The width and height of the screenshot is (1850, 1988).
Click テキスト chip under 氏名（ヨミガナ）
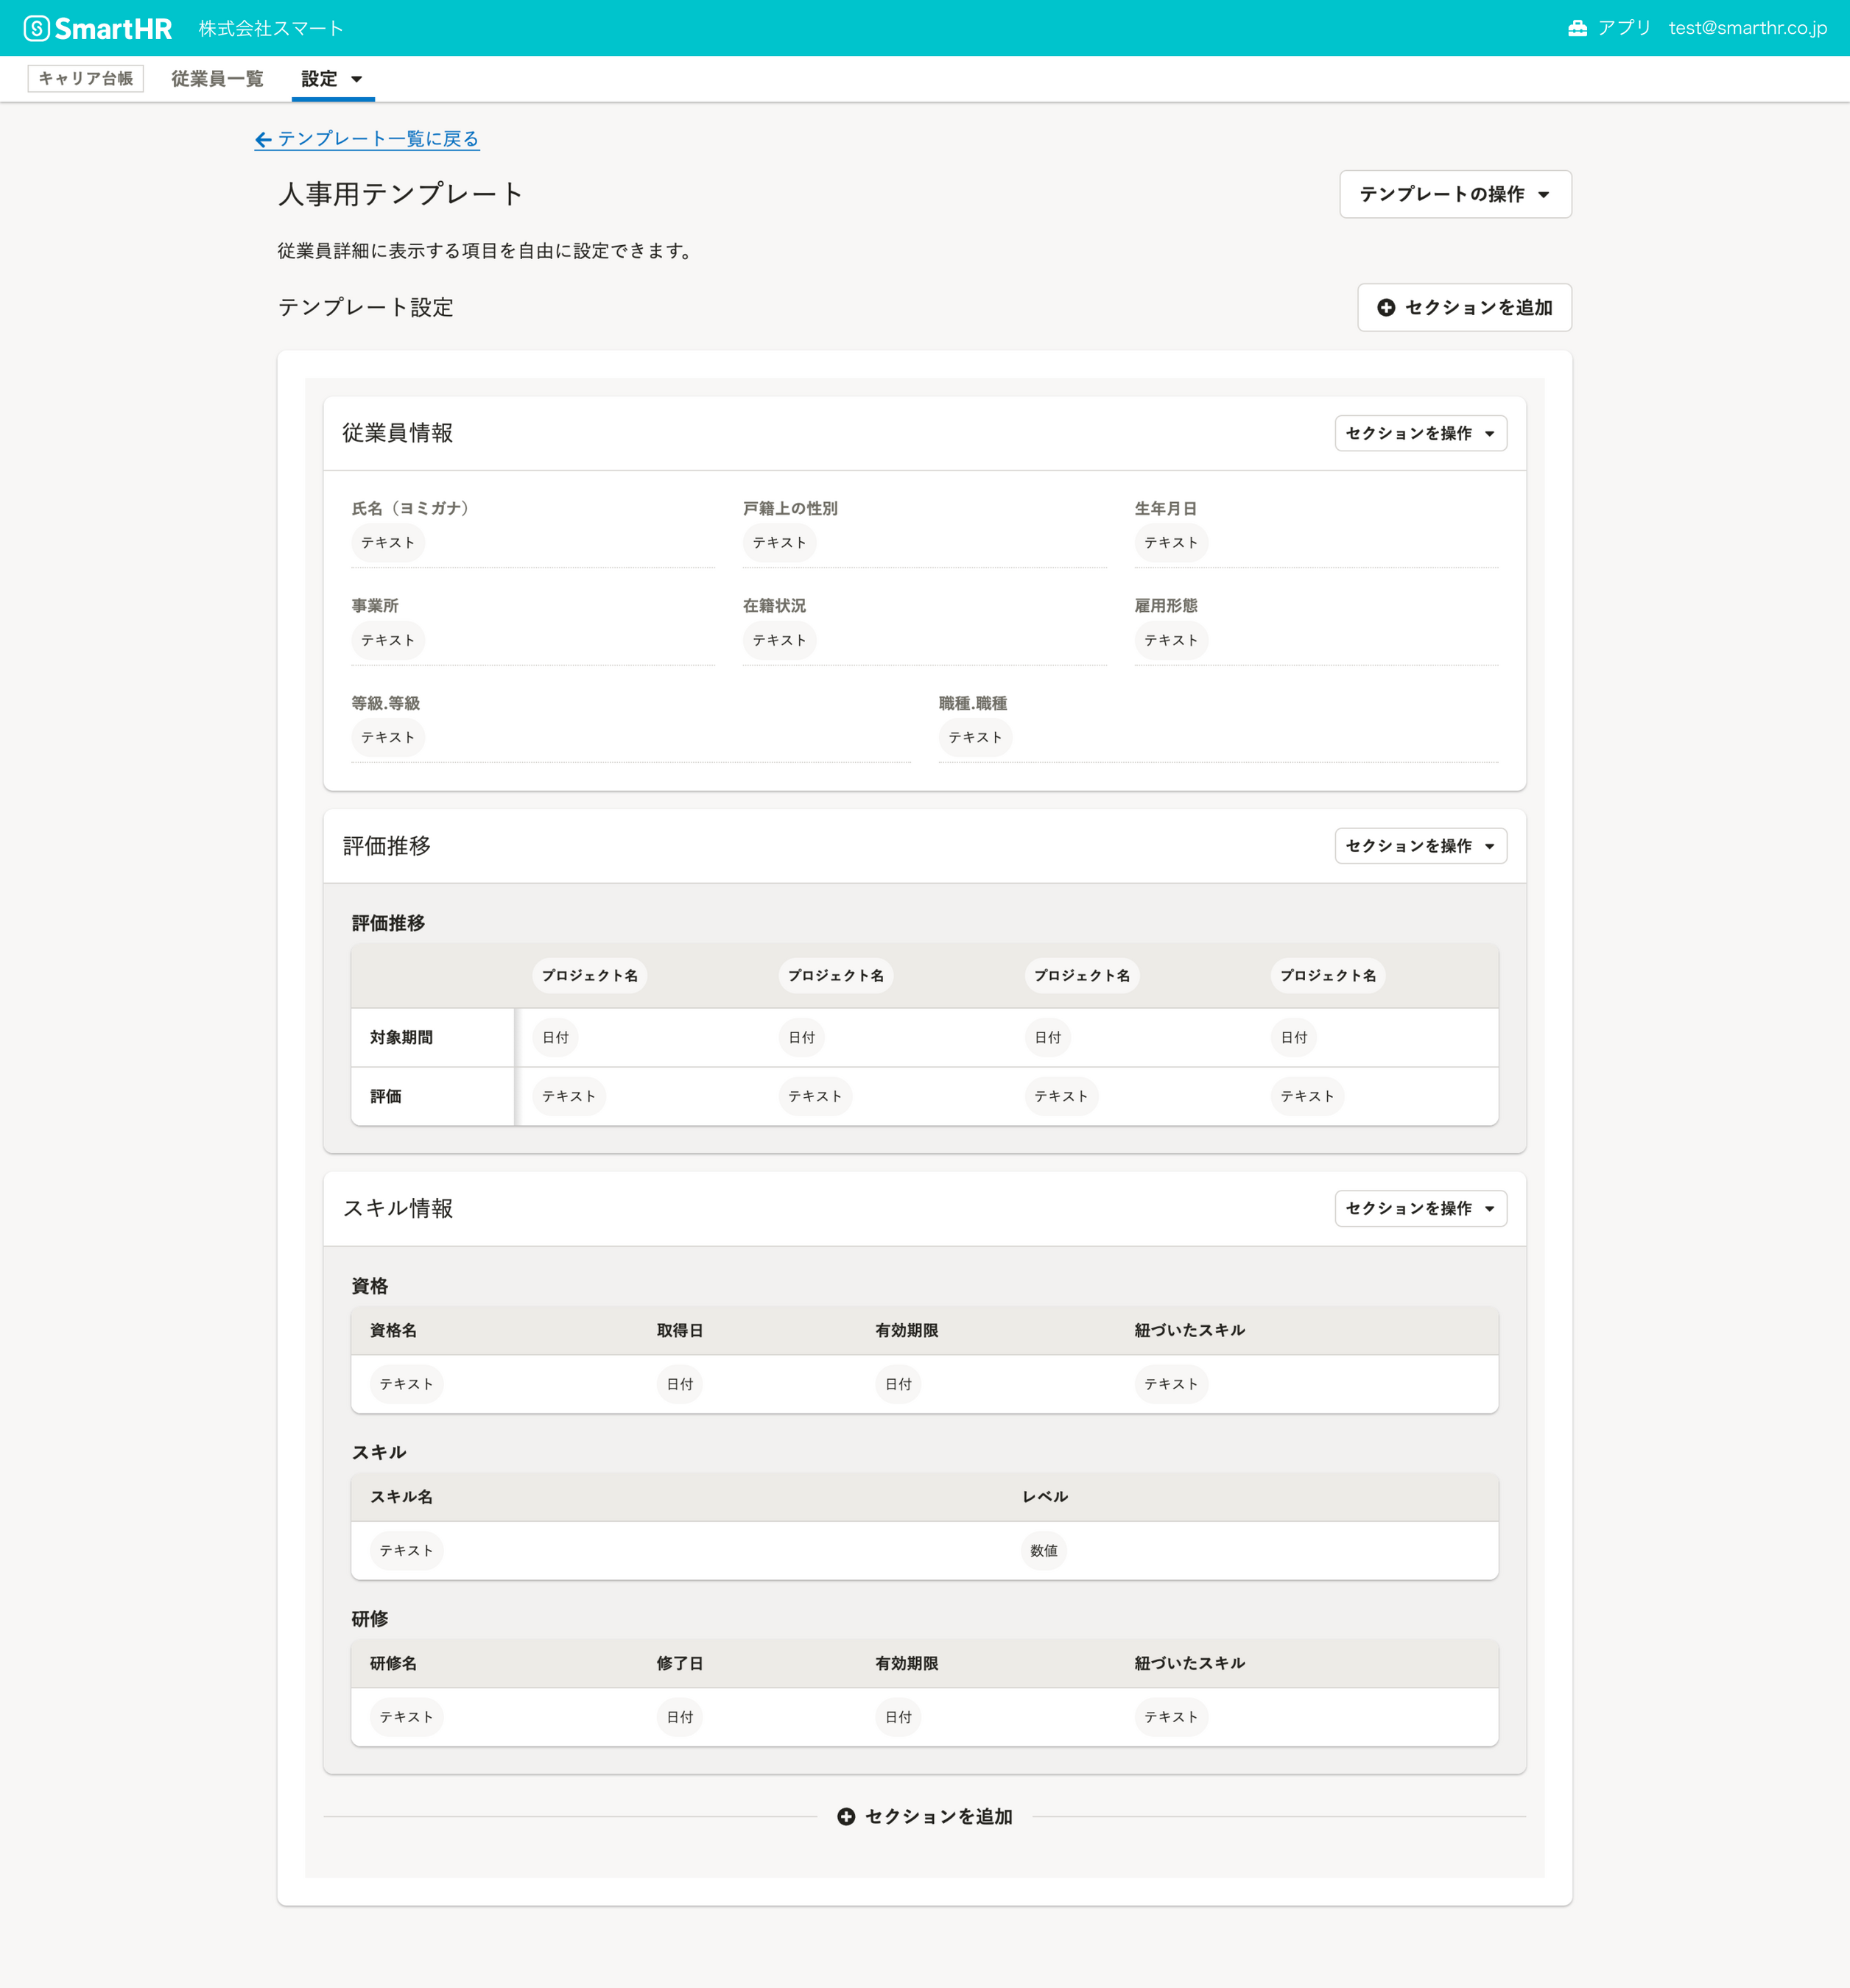coord(388,542)
